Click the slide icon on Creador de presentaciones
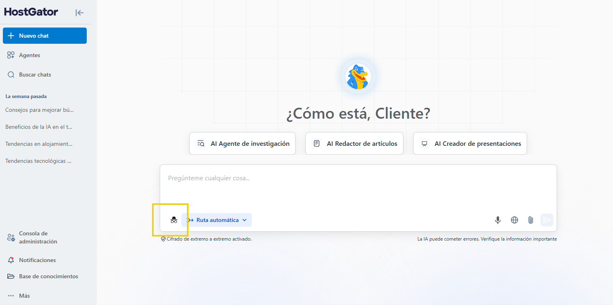This screenshot has width=613, height=305. [424, 143]
